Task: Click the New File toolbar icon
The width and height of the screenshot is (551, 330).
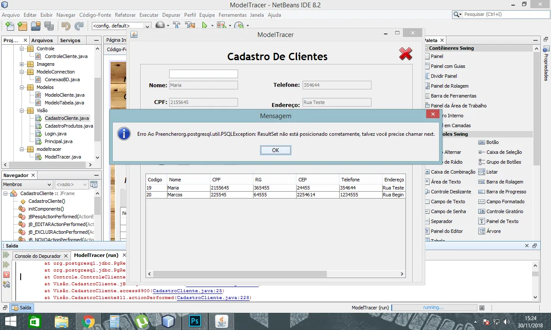Action: pos(9,26)
